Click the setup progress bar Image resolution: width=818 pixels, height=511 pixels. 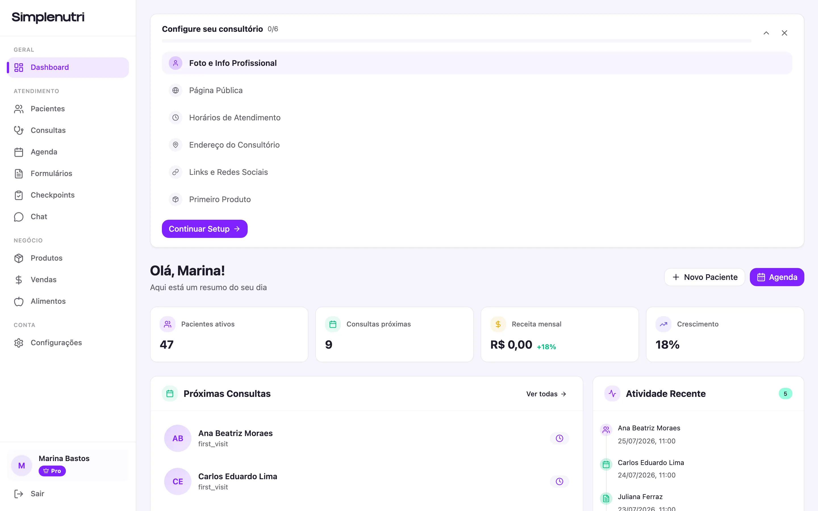[x=456, y=41]
